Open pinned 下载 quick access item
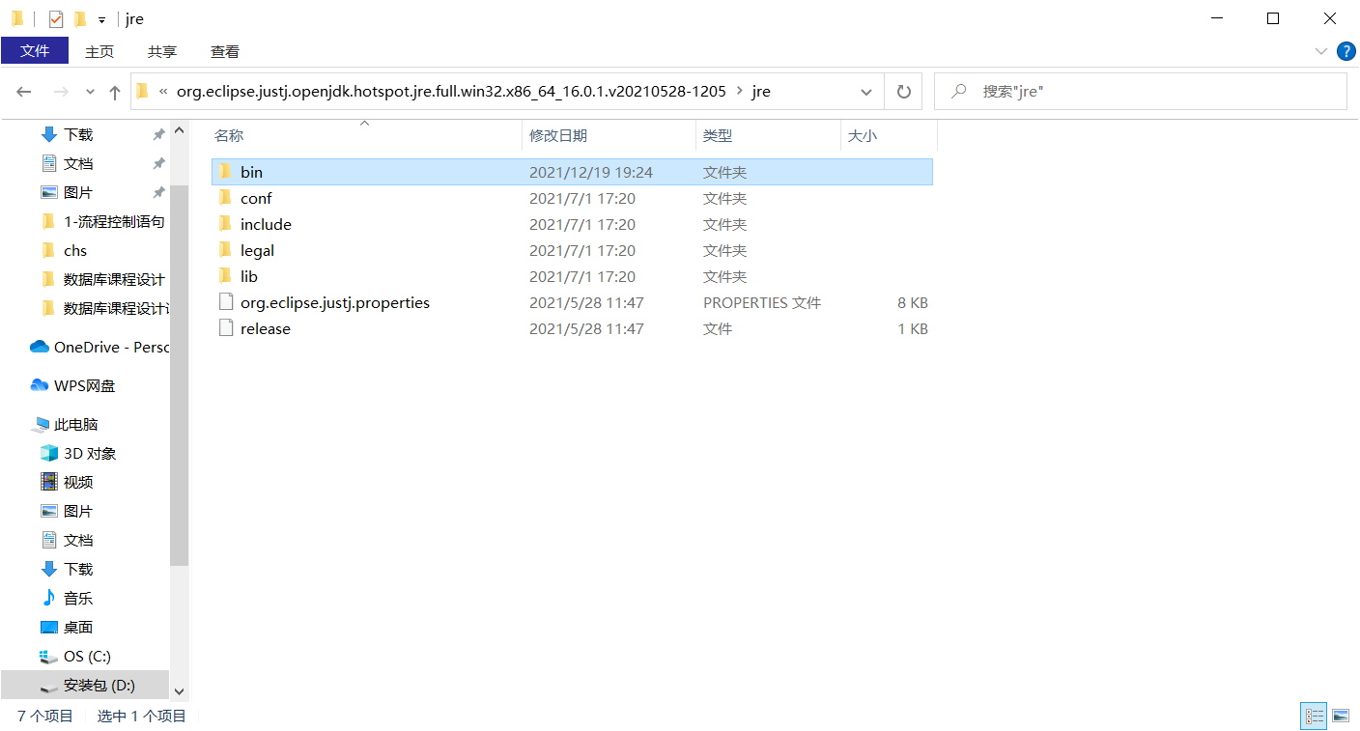This screenshot has width=1360, height=731. point(67,134)
